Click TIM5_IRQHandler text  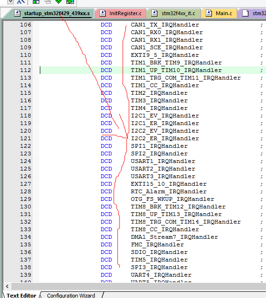coord(159,260)
